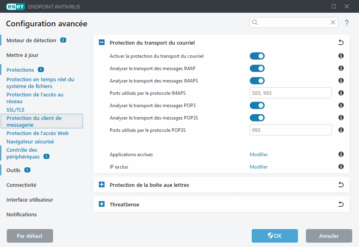Click the info icon next to IP exclus
This screenshot has height=247, width=359.
pos(341,167)
